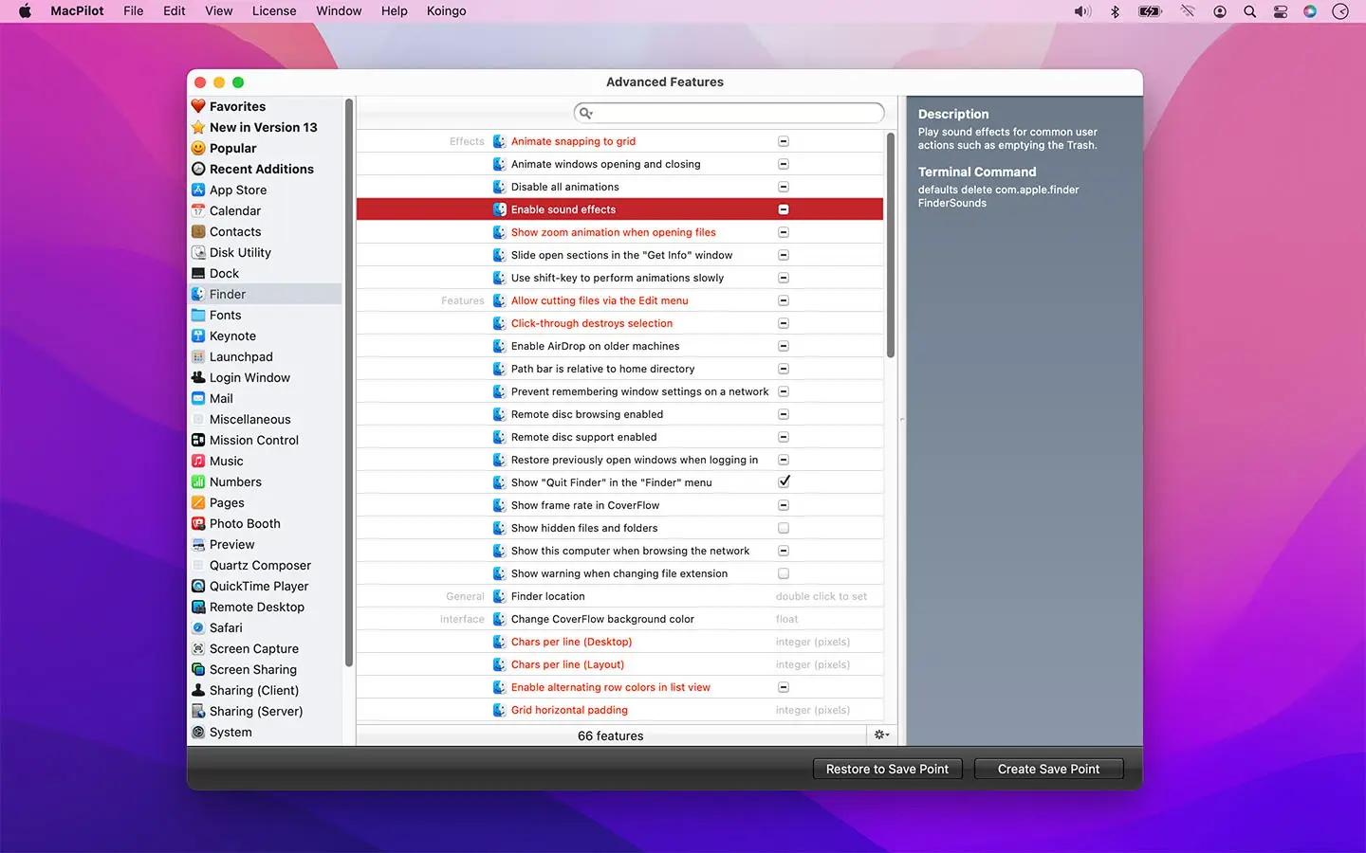Image resolution: width=1366 pixels, height=853 pixels.
Task: Click the Music icon in sidebar
Action: 198,461
